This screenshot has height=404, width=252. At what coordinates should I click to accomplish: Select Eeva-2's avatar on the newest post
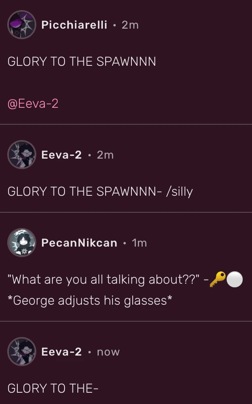coord(22,352)
